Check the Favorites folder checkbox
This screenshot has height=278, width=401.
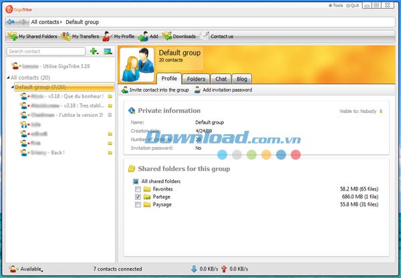click(138, 190)
